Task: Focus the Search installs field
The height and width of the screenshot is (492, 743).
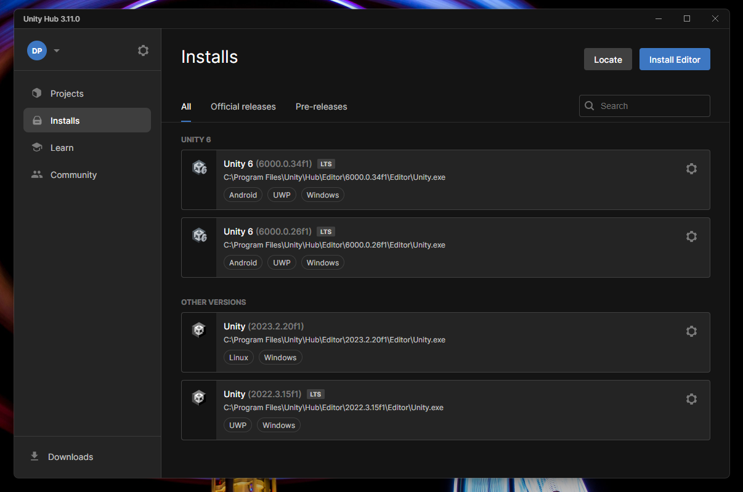Action: pyautogui.click(x=644, y=106)
